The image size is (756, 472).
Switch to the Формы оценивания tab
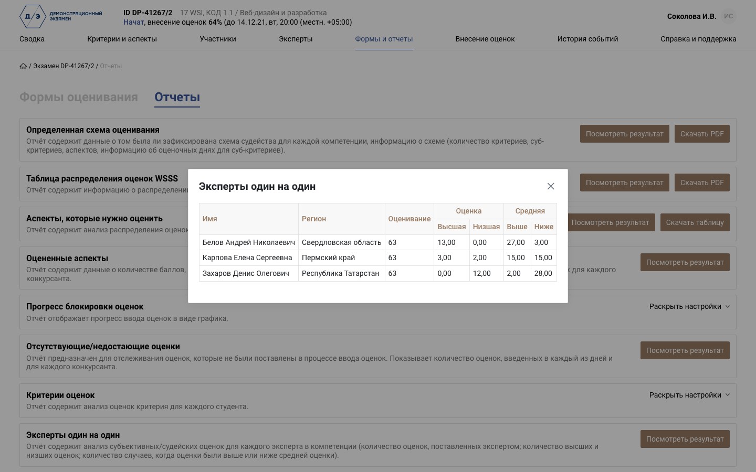click(79, 97)
